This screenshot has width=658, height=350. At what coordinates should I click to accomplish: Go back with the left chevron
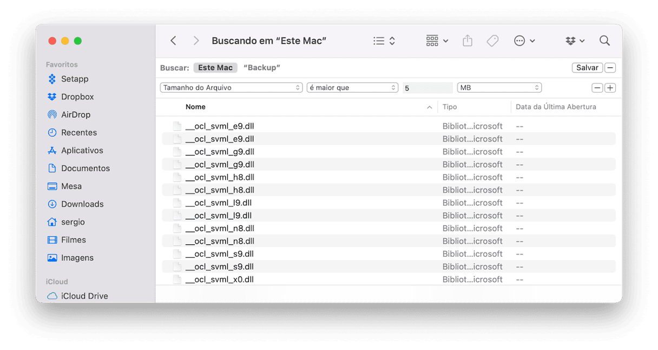pos(173,41)
